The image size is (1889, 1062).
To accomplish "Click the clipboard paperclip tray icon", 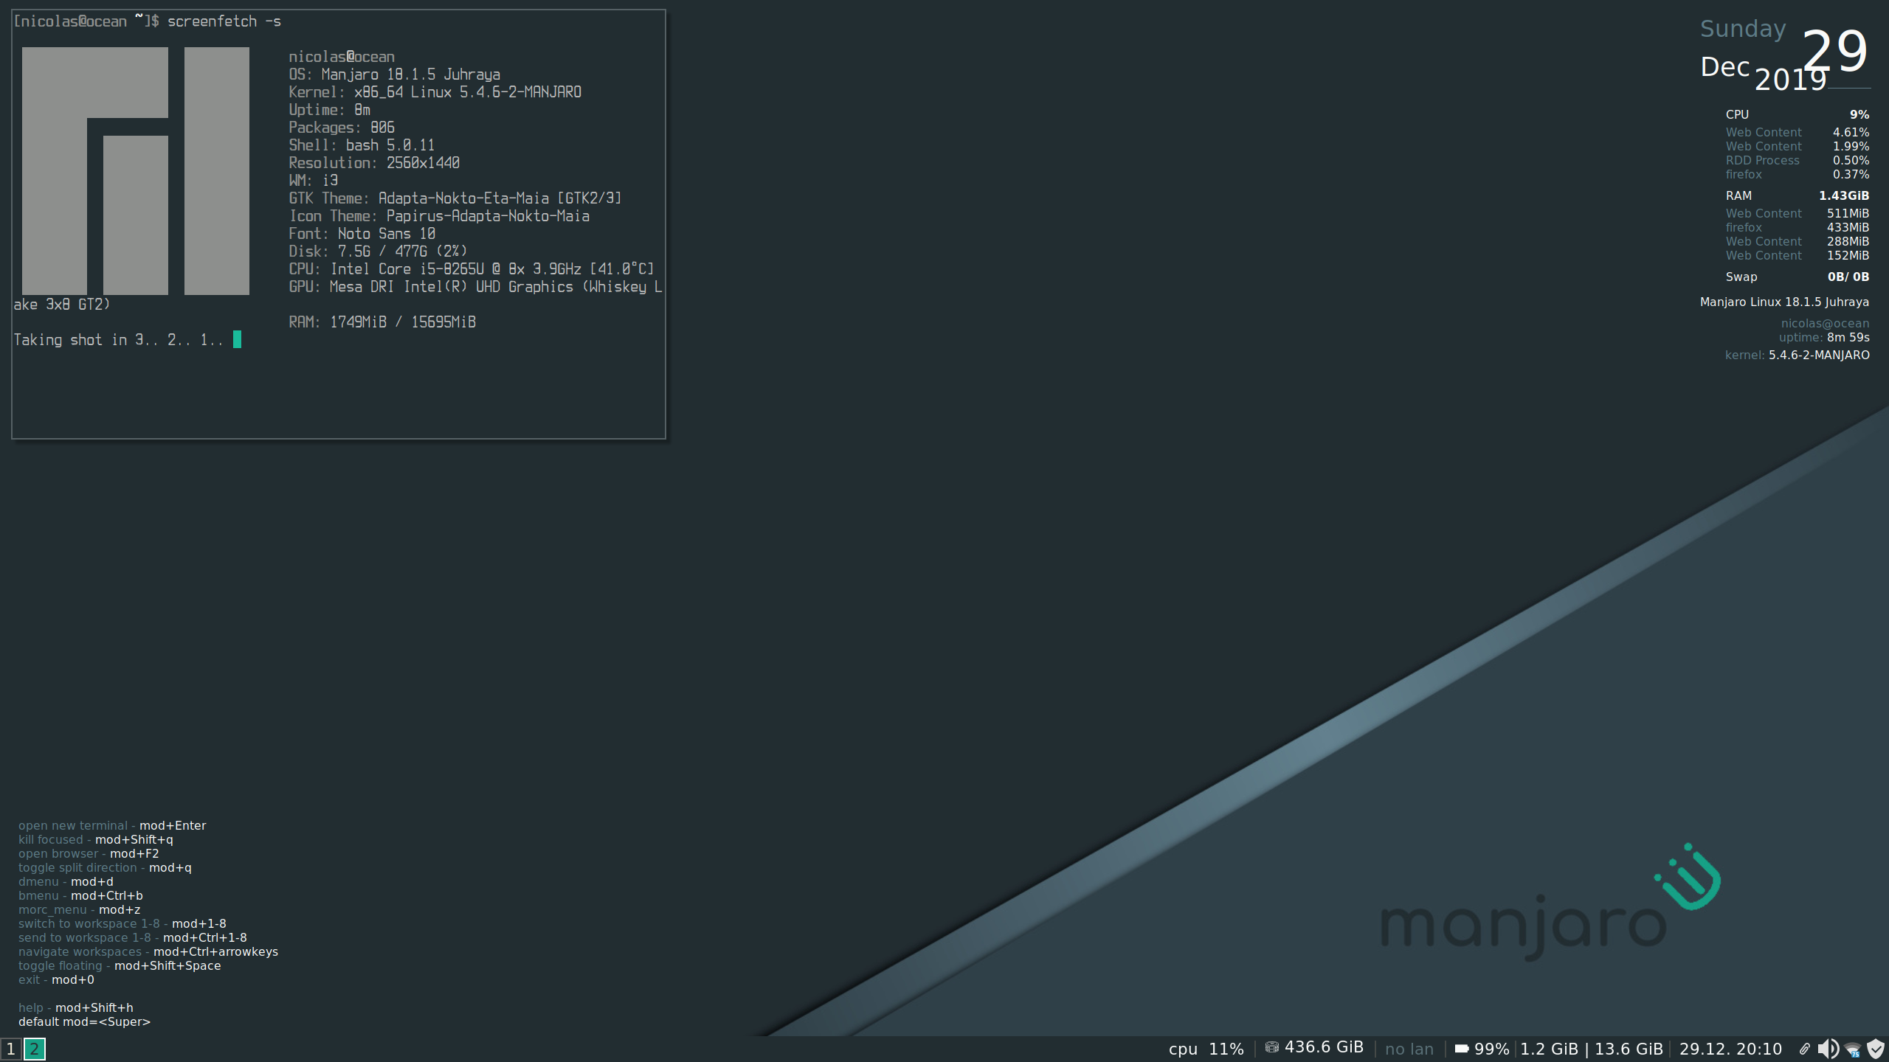I will [1804, 1049].
